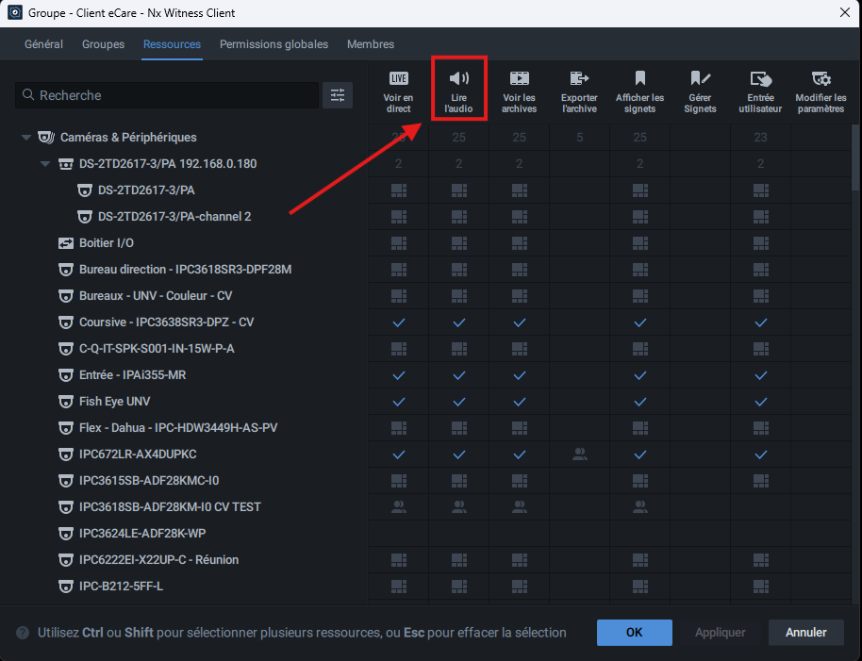Click the Voir les archives column icon
Screen dimensions: 862x661
(x=519, y=78)
